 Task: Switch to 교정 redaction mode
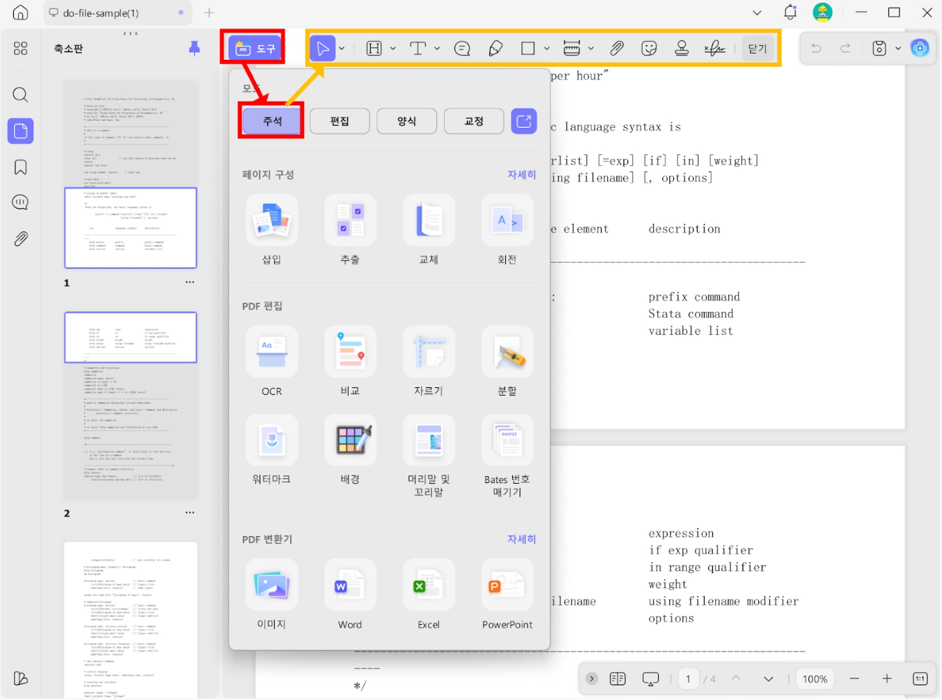click(474, 121)
